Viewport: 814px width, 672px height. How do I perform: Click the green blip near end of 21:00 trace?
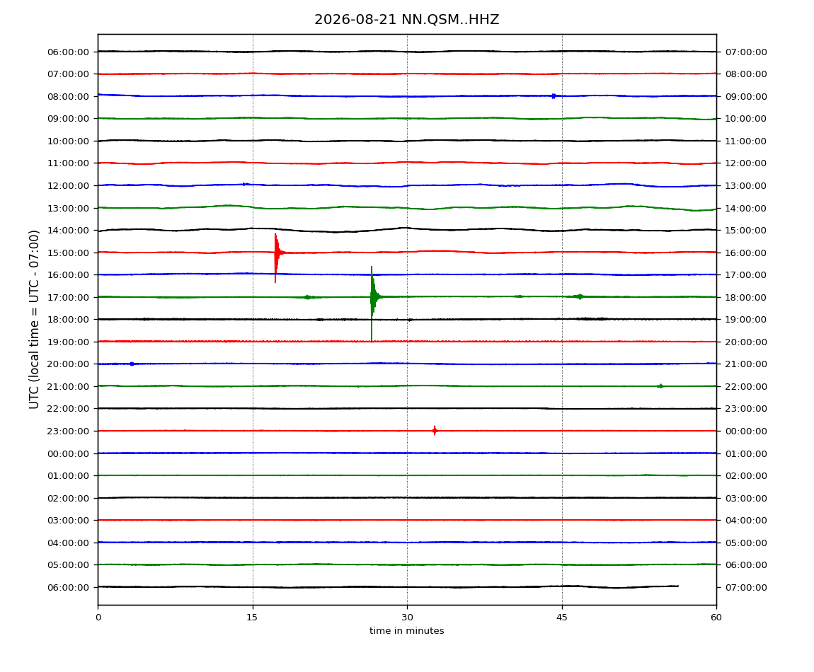click(x=660, y=386)
